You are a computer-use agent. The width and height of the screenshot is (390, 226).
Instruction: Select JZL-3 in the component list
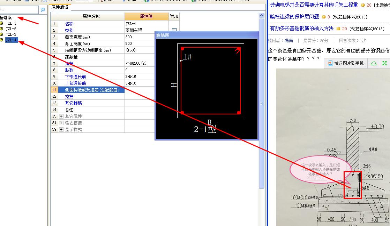pyautogui.click(x=11, y=34)
